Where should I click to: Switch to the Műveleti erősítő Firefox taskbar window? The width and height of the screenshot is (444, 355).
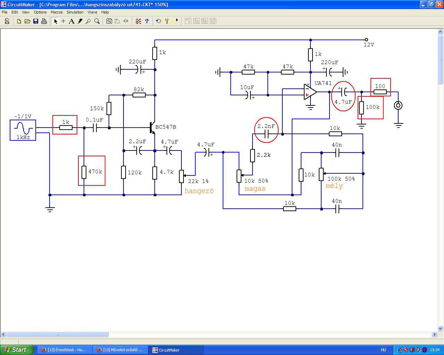(x=120, y=350)
